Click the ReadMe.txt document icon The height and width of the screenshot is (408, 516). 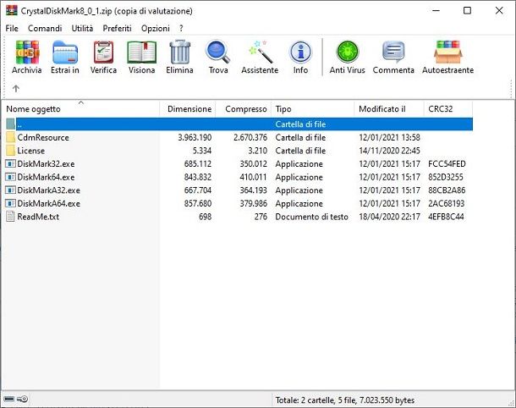point(10,217)
